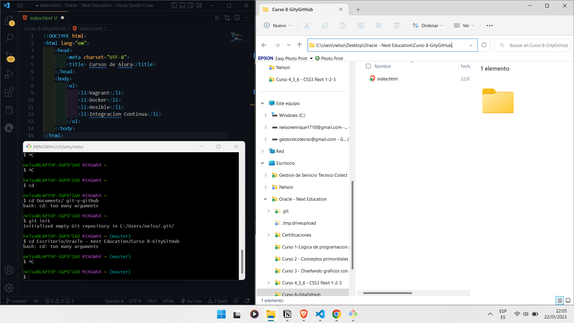Toggle checkbox next to index.html filename

coord(368,78)
